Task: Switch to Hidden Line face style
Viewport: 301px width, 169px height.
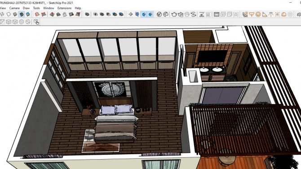Action: point(9,14)
